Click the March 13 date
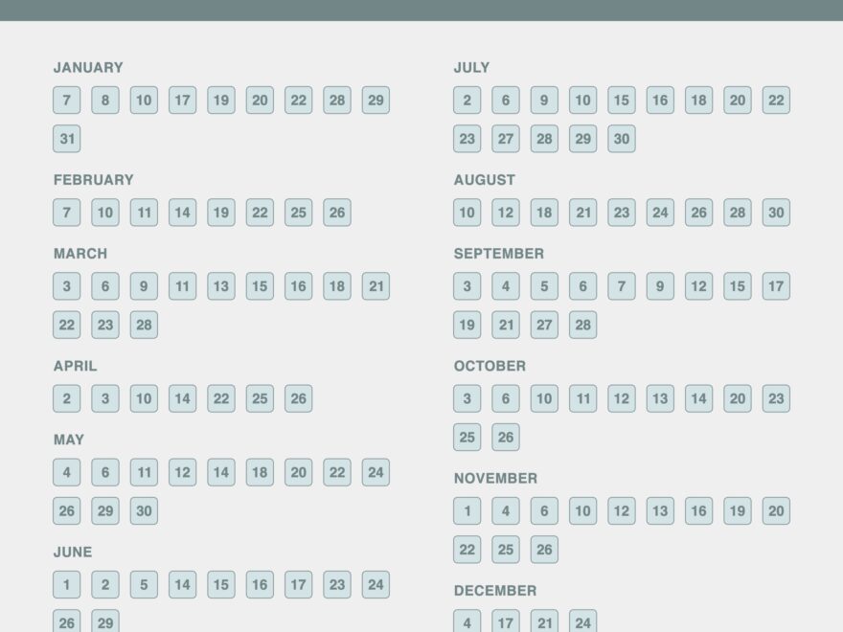843x632 pixels. (221, 286)
